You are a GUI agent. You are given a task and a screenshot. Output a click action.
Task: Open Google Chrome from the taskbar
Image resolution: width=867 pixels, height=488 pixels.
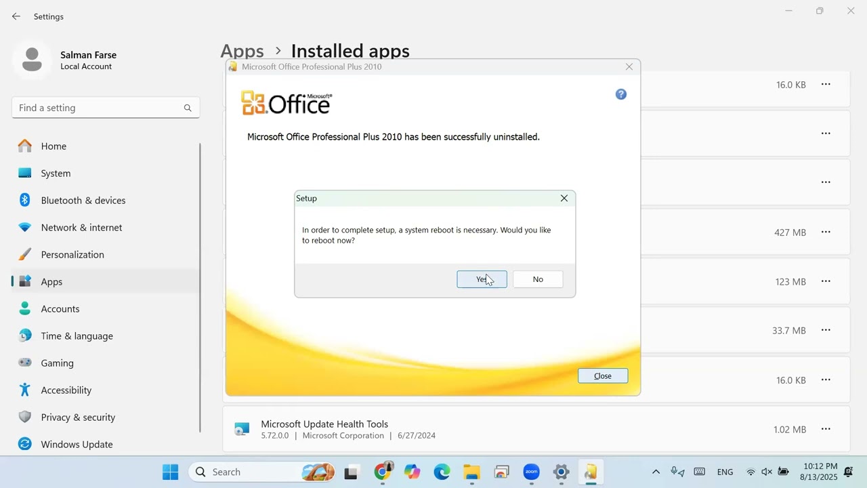pos(383,472)
